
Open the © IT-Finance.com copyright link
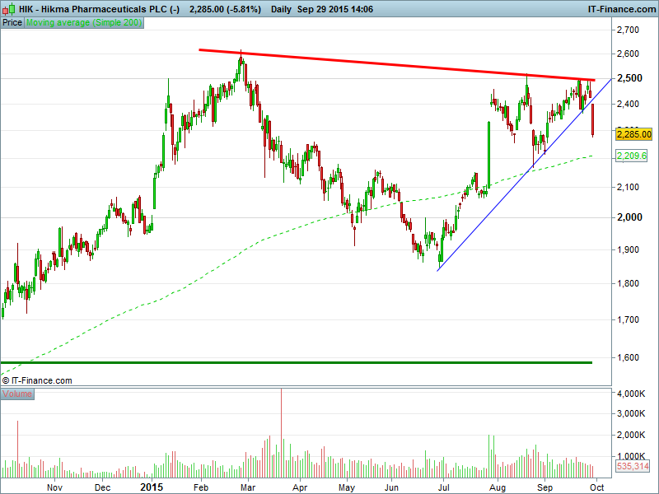pyautogui.click(x=37, y=380)
